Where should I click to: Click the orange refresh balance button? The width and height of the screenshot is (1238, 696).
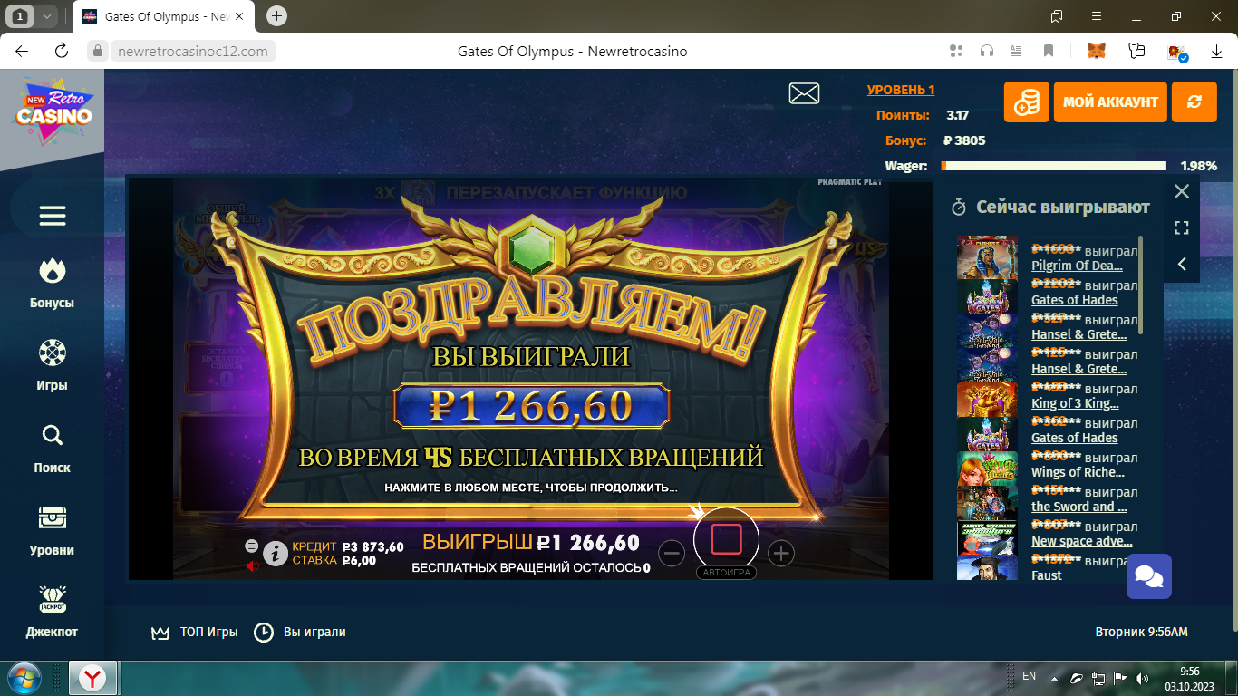tap(1194, 101)
